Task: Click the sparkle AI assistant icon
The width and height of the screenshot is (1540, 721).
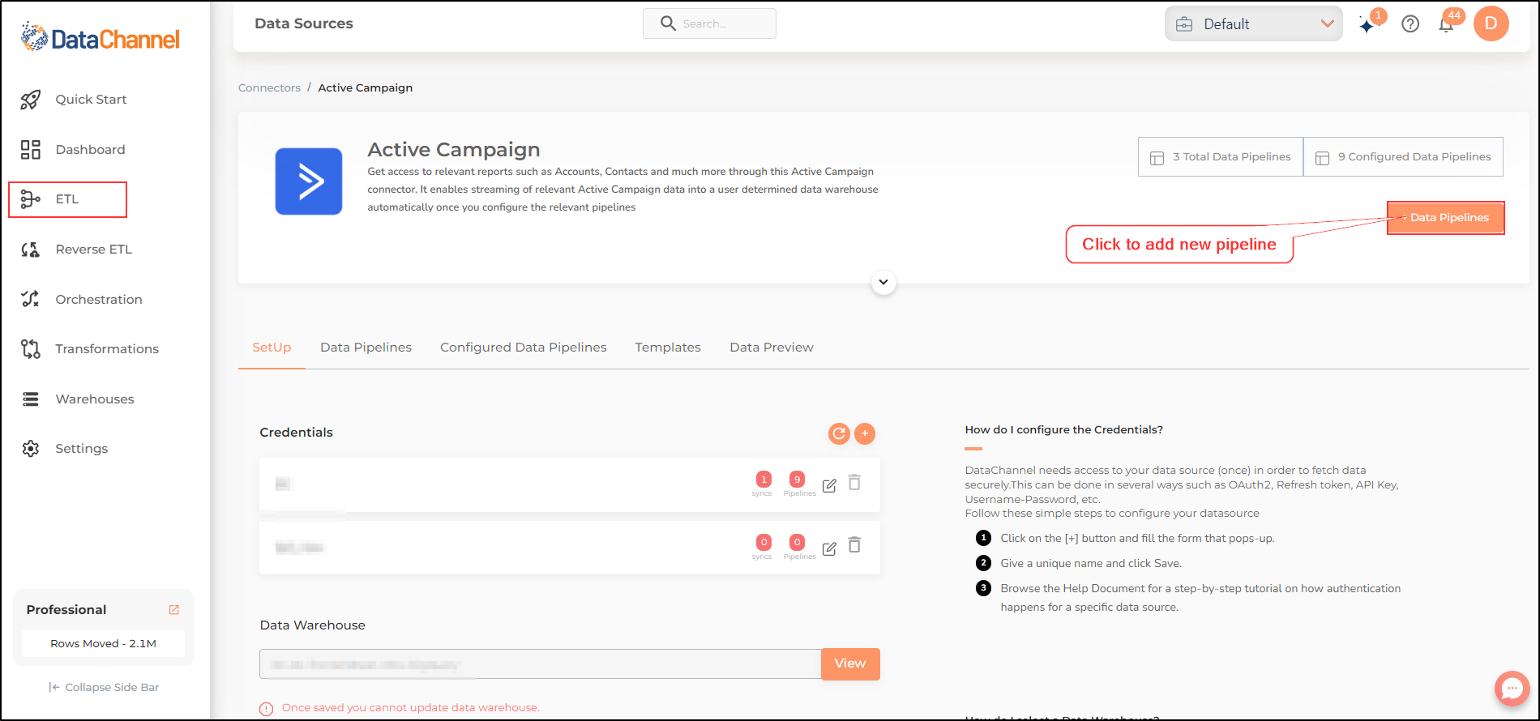Action: pos(1368,25)
